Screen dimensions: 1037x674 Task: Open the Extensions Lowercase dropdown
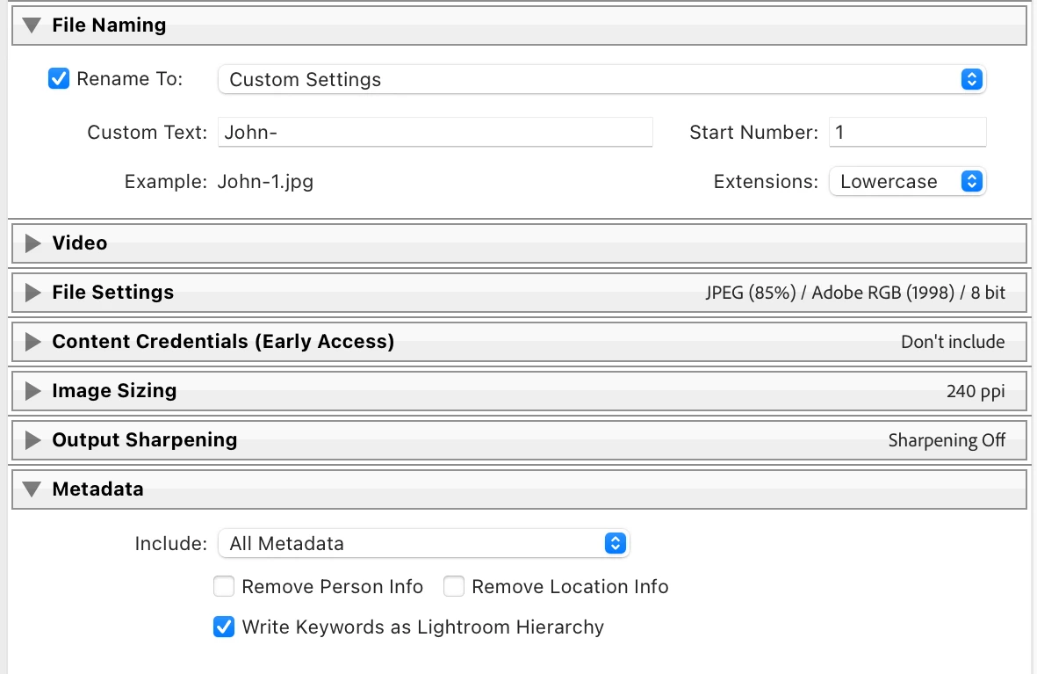point(907,182)
